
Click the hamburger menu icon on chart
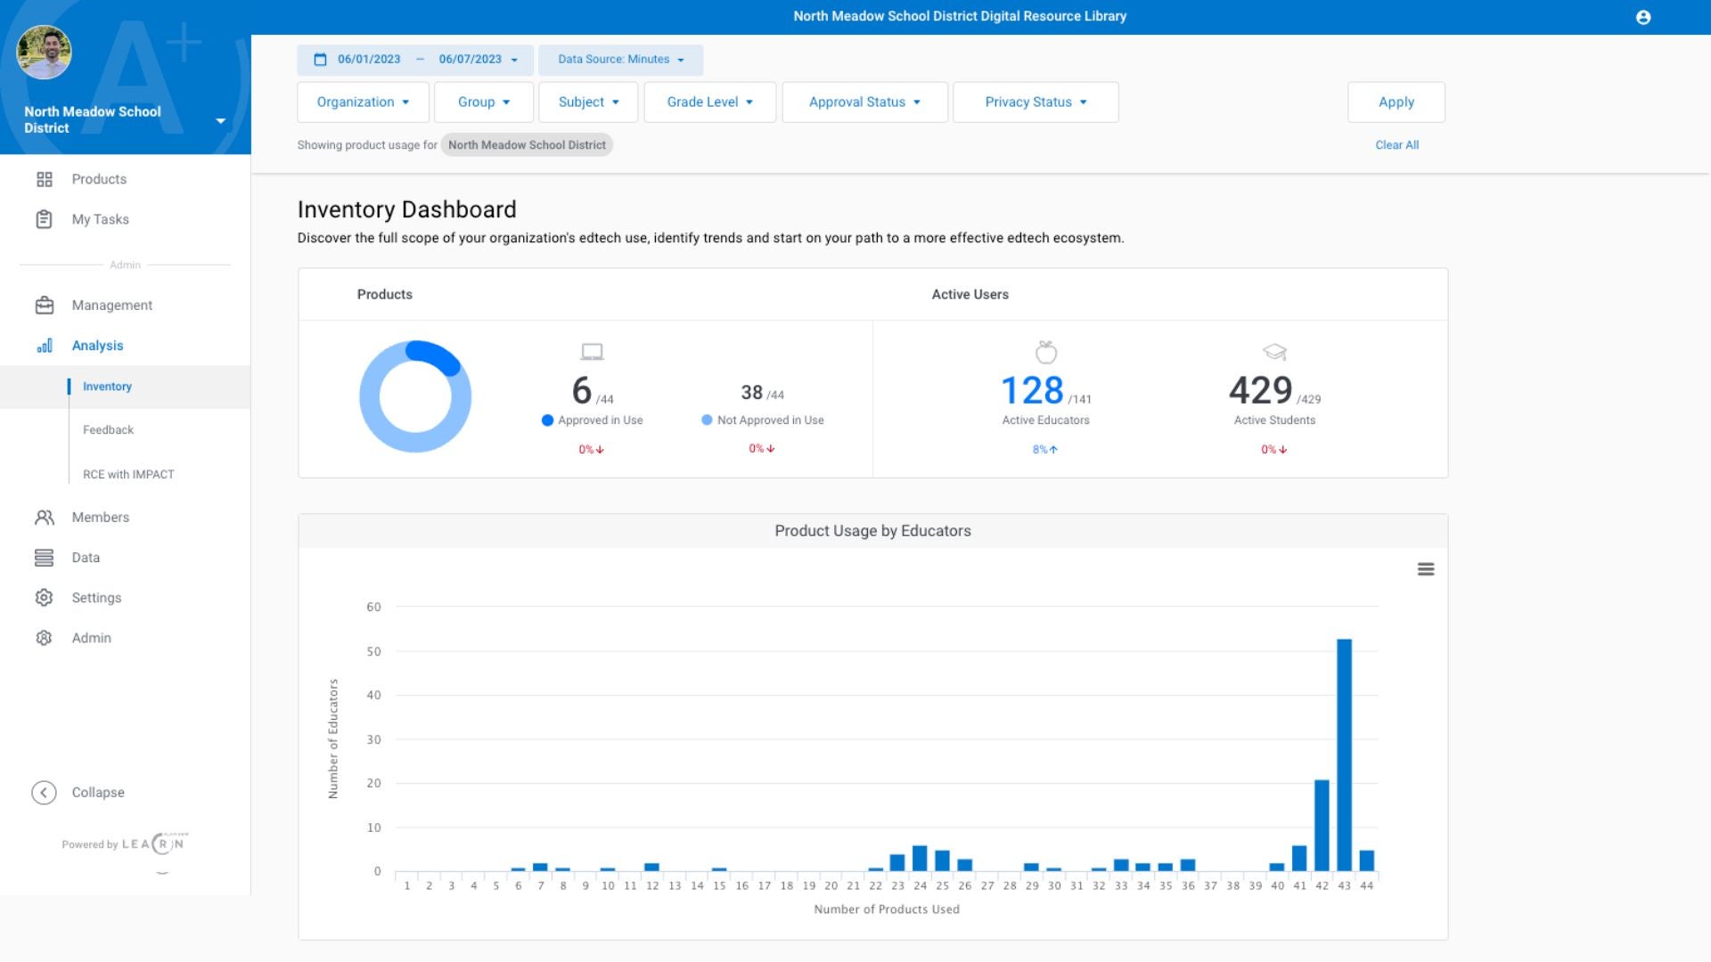(x=1426, y=568)
